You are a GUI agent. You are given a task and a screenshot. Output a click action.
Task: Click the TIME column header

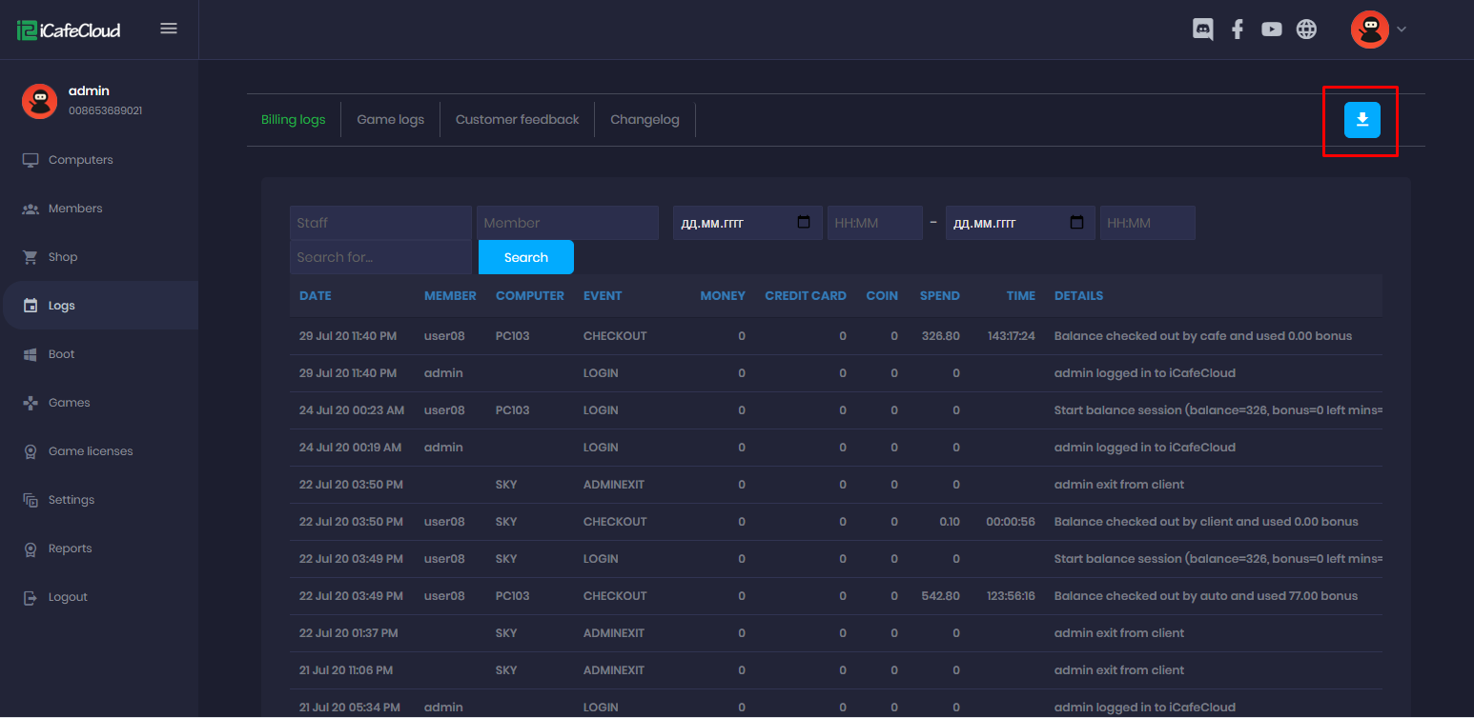(x=1021, y=296)
